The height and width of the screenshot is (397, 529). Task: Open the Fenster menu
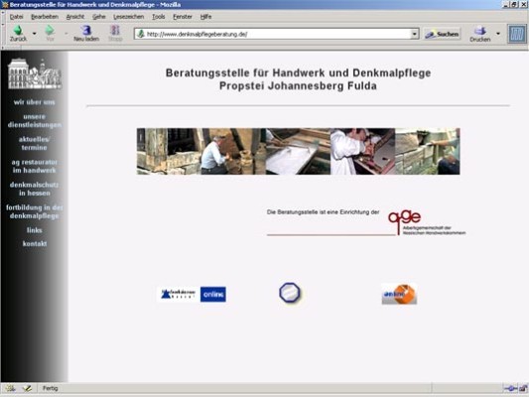183,17
